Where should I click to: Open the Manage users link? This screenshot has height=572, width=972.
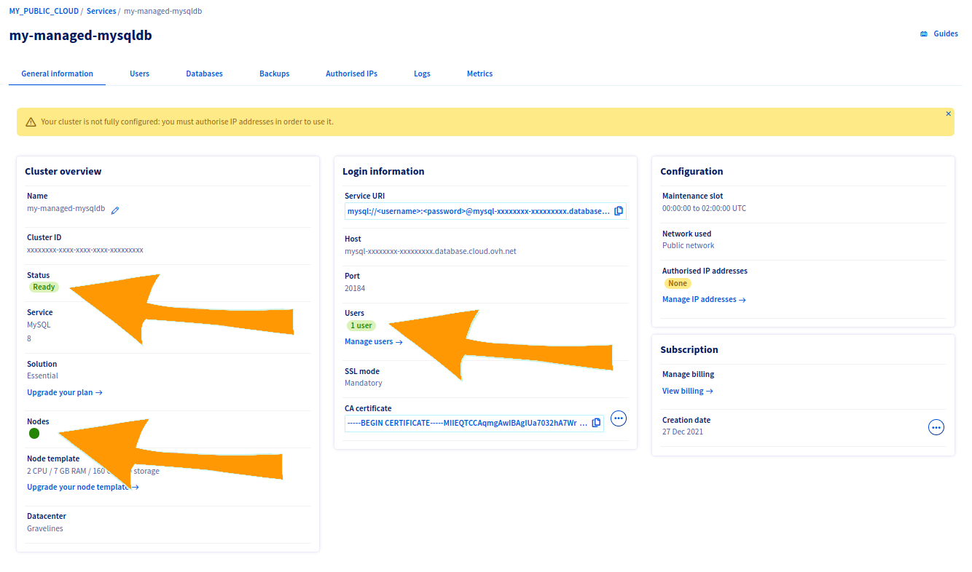click(369, 341)
